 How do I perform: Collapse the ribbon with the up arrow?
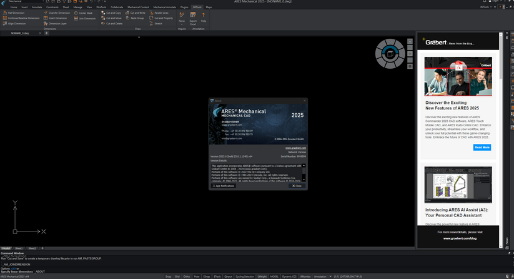point(495,7)
